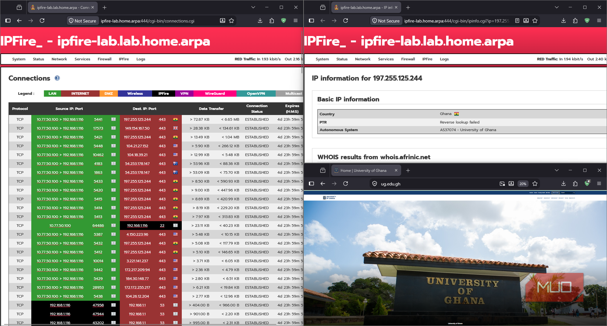Expand the tab list chevron in the connections.cgi window

[253, 7]
